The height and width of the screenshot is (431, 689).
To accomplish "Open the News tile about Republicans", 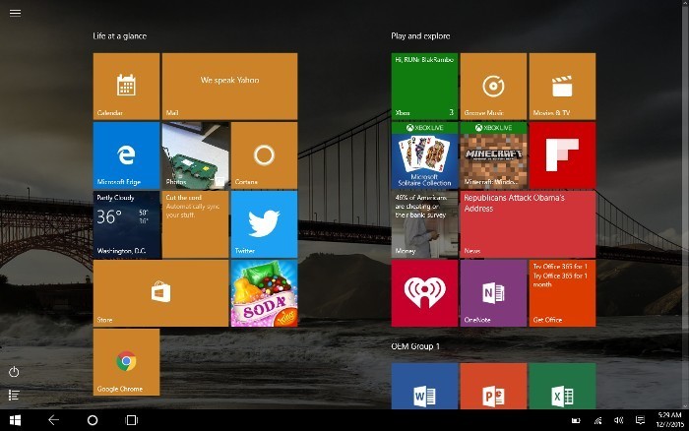I will [x=528, y=224].
